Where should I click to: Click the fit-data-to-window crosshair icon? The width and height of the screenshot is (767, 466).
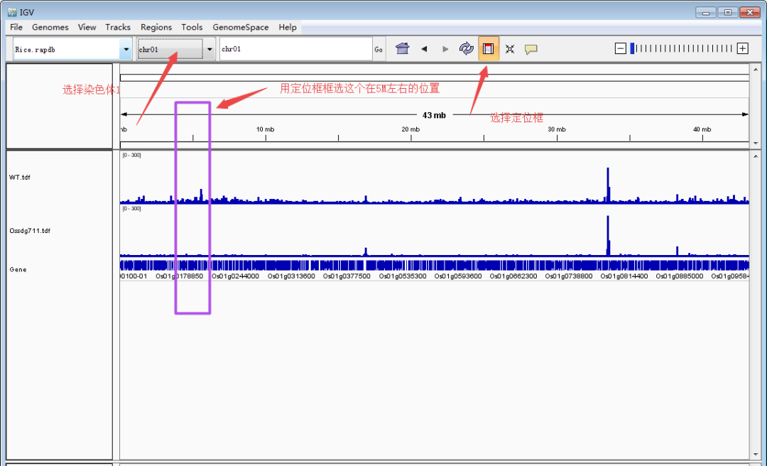pyautogui.click(x=510, y=48)
